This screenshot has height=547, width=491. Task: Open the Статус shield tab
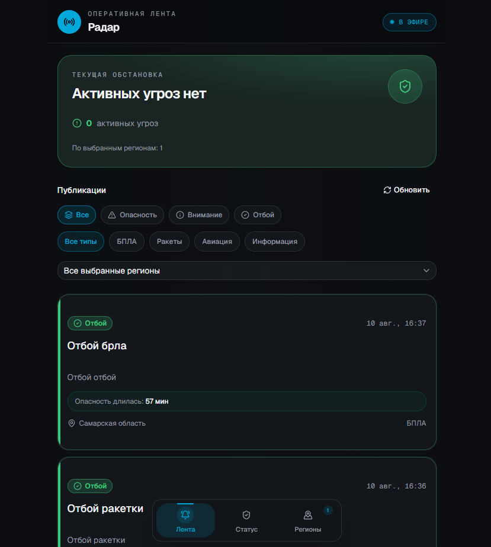246,520
